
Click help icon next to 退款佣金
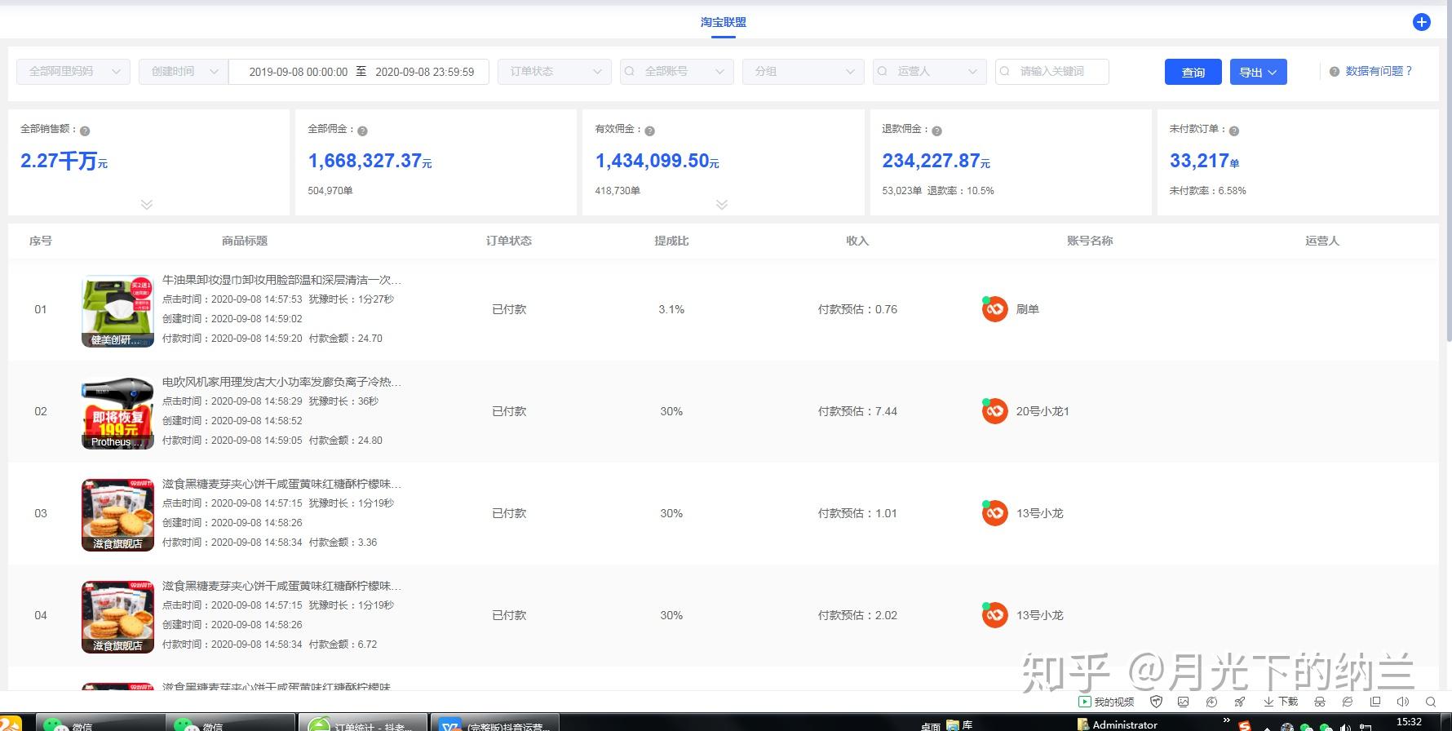[x=936, y=131]
